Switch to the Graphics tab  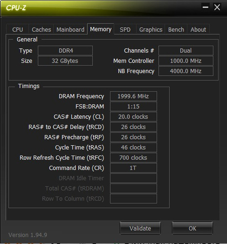151,30
